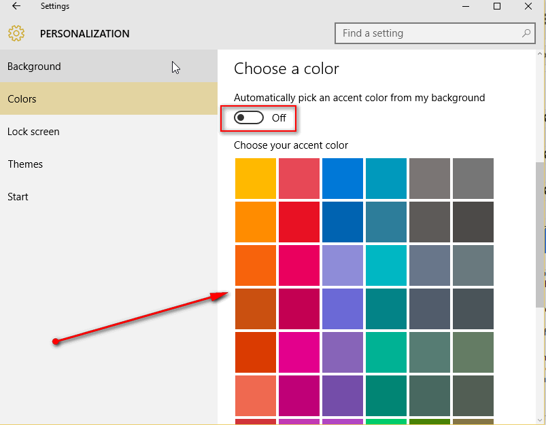Select the neutral gray swatch in first row
Screen dimensions: 546x425
click(473, 179)
